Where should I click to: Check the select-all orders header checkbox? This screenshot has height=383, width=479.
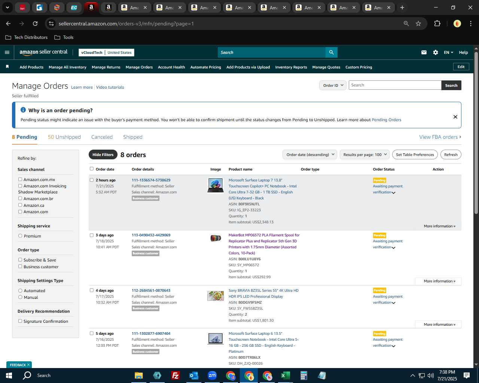coord(92,169)
